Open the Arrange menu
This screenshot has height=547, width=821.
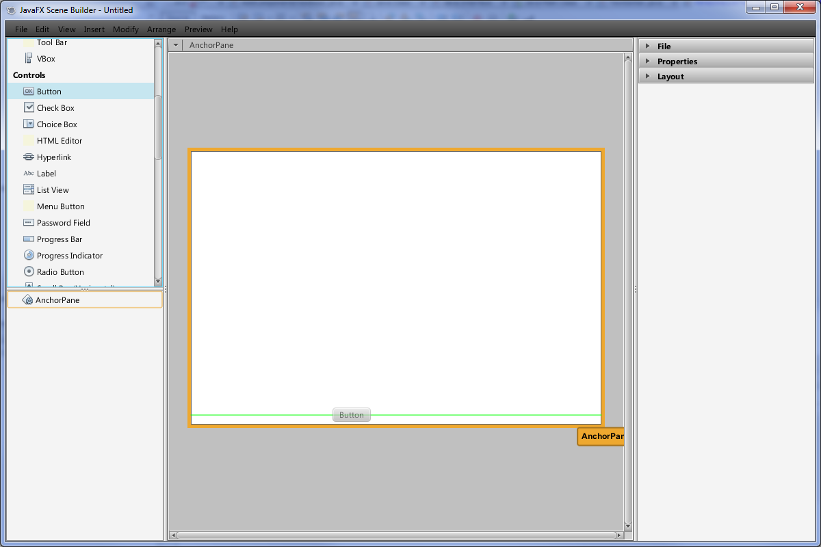point(161,29)
